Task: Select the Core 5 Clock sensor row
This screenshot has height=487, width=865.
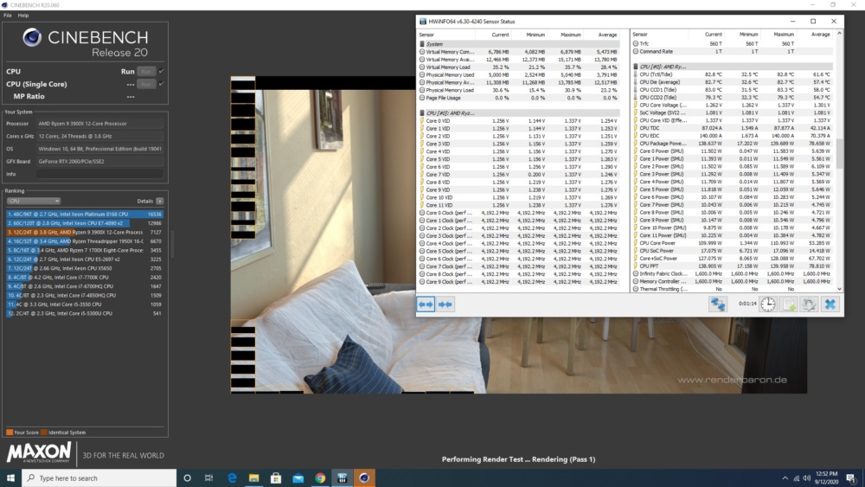Action: [x=518, y=251]
